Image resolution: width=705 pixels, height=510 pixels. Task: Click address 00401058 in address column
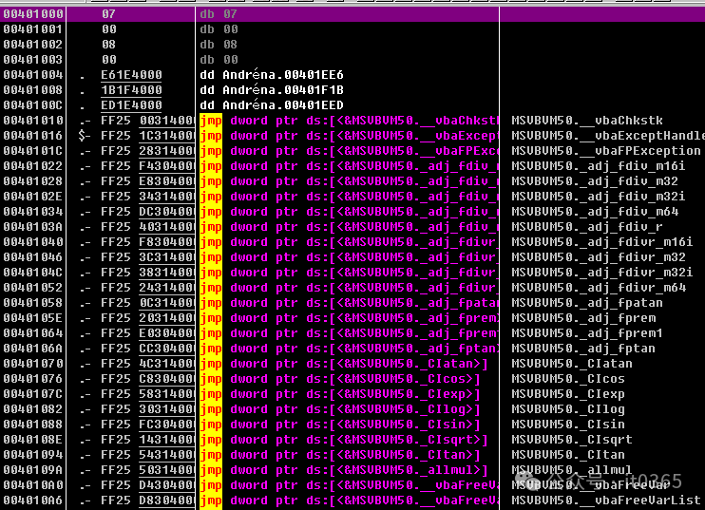coord(33,303)
